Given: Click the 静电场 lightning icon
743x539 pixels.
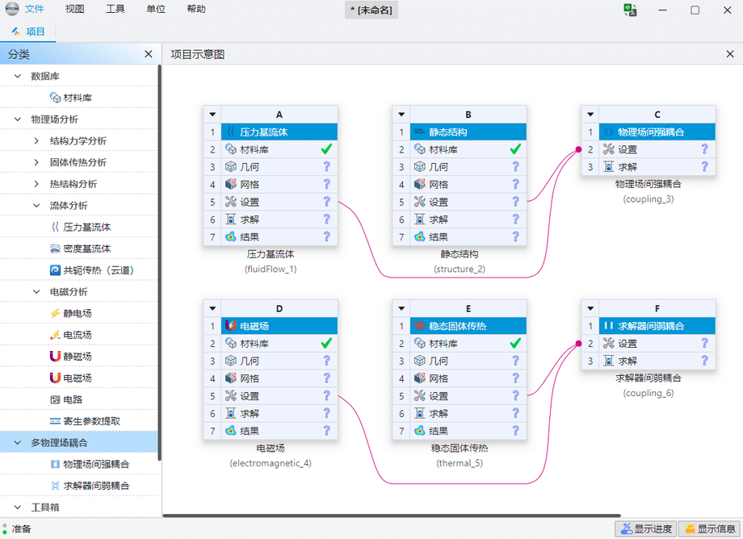Looking at the screenshot, I should (x=55, y=313).
